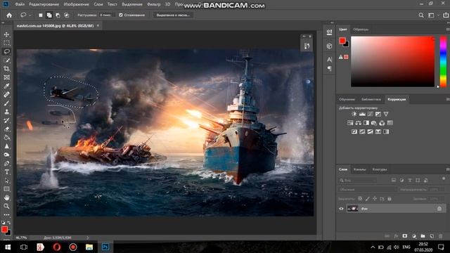Screen dimensions: 450x253
Task: Add a layer mask from Layers panel bottom
Action: point(405,236)
